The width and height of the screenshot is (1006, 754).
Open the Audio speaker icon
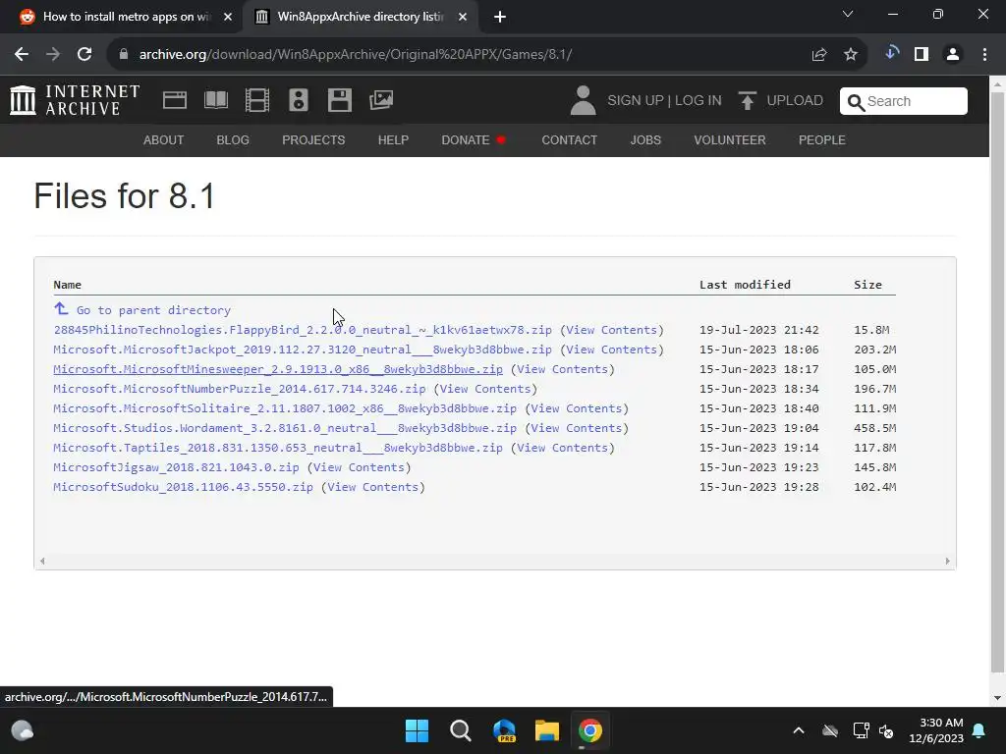tap(299, 100)
